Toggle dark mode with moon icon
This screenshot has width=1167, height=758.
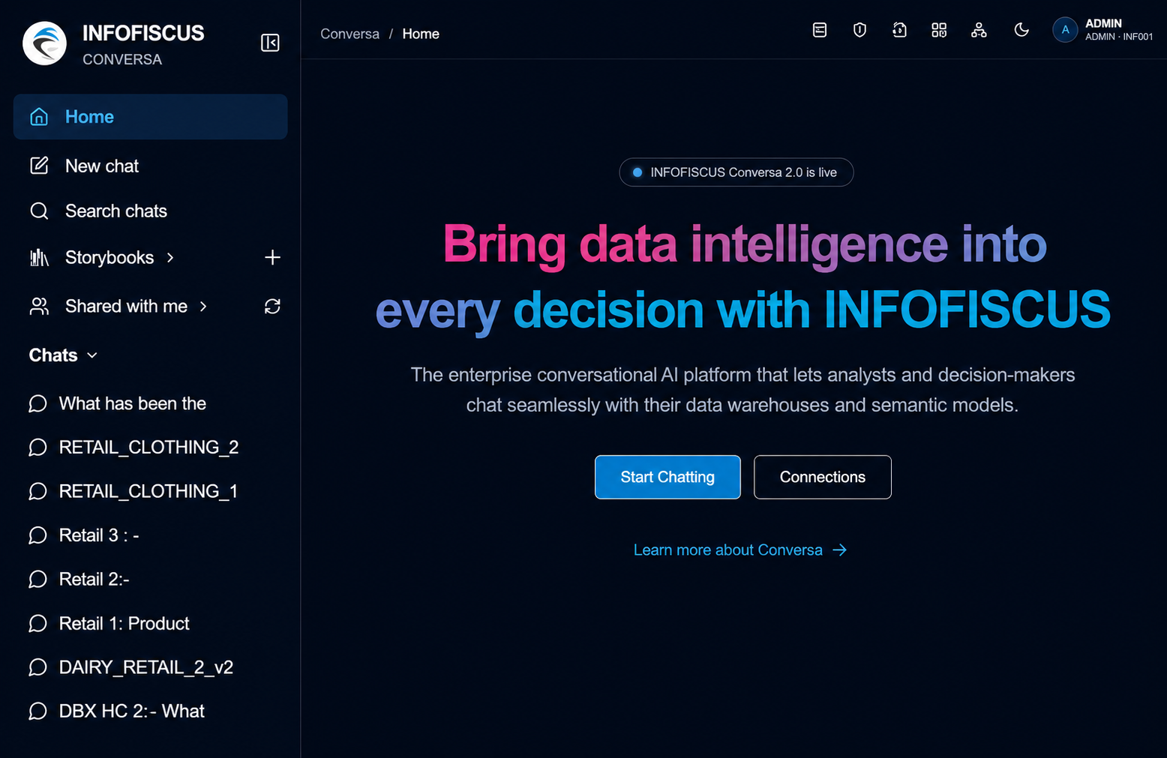pyautogui.click(x=1021, y=30)
